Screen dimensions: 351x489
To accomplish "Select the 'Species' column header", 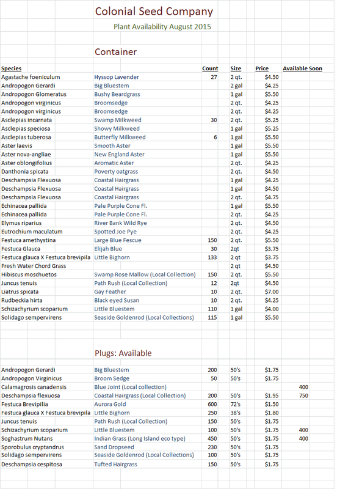I will click(11, 68).
